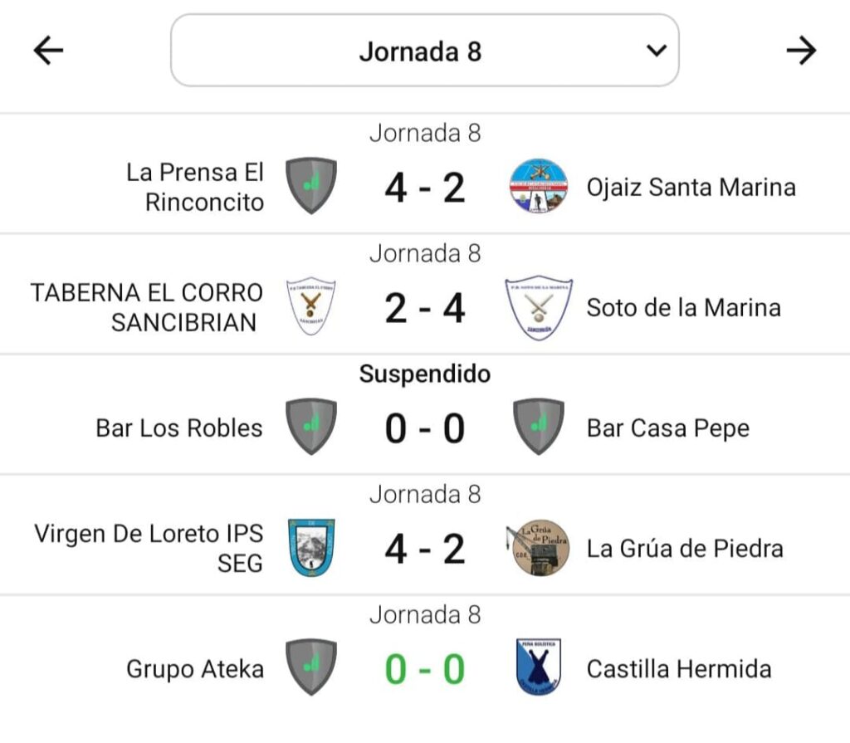Open Ojaiz Santa Marina team crest
Image resolution: width=850 pixels, height=743 pixels.
538,186
